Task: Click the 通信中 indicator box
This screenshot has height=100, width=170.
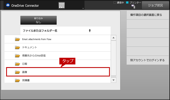Action: [115, 2]
